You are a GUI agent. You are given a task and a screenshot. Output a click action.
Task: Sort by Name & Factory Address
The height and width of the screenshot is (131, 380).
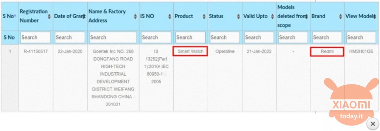135,16
